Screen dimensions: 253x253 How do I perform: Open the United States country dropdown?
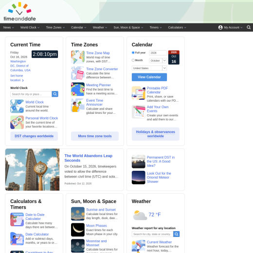pyautogui.click(x=149, y=68)
